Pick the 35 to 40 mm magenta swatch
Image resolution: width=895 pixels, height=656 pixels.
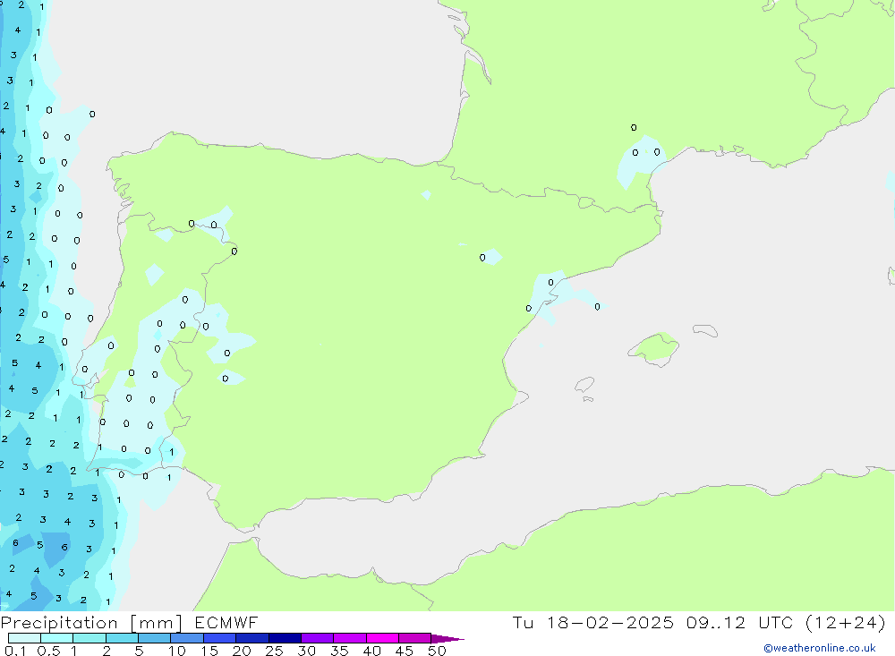(x=349, y=638)
